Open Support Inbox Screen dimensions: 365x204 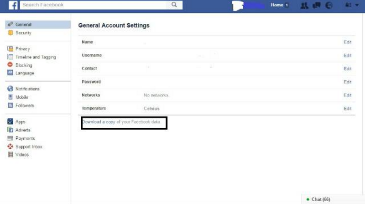click(29, 146)
